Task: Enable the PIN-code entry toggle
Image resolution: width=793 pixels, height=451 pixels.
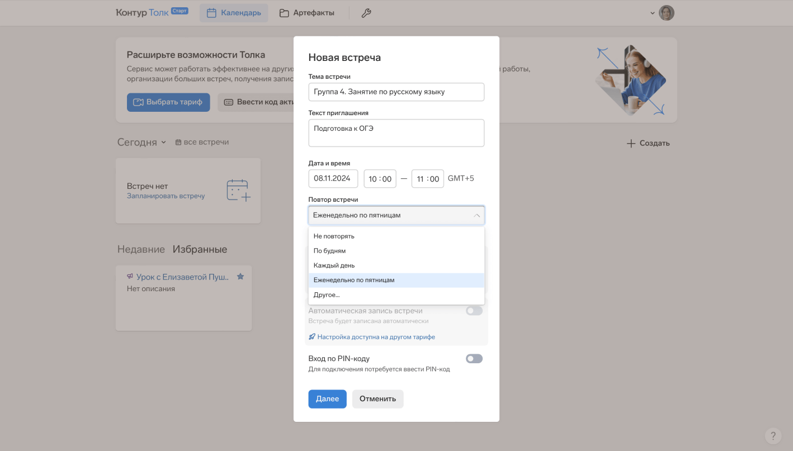Action: [x=474, y=359]
